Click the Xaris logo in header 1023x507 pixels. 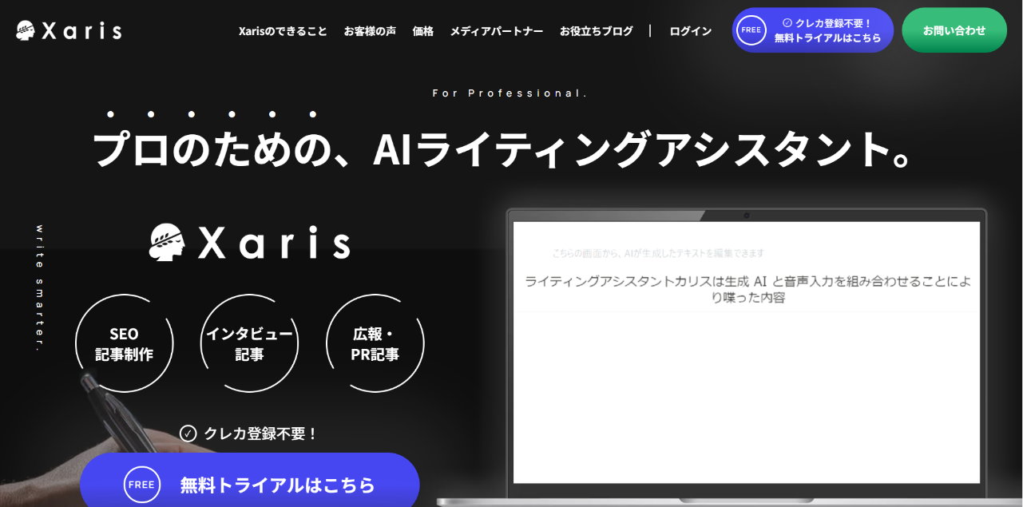point(69,31)
